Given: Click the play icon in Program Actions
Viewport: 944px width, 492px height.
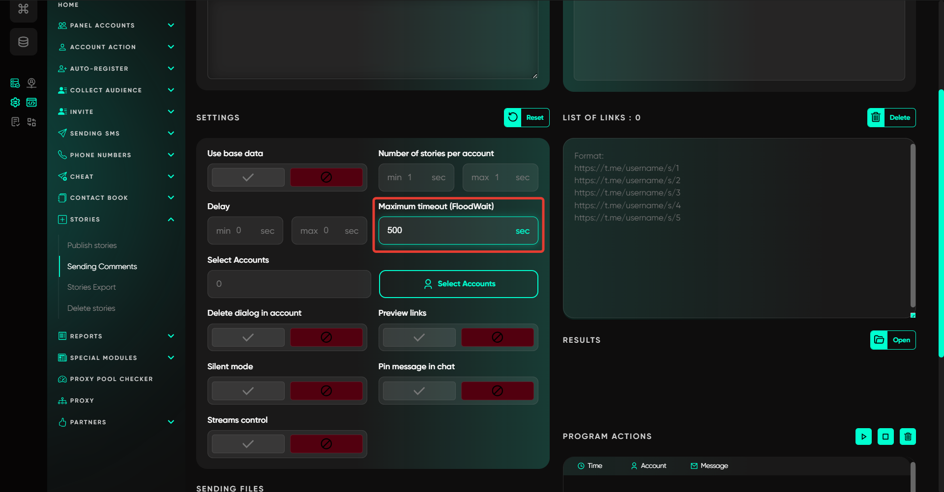Looking at the screenshot, I should pyautogui.click(x=863, y=437).
